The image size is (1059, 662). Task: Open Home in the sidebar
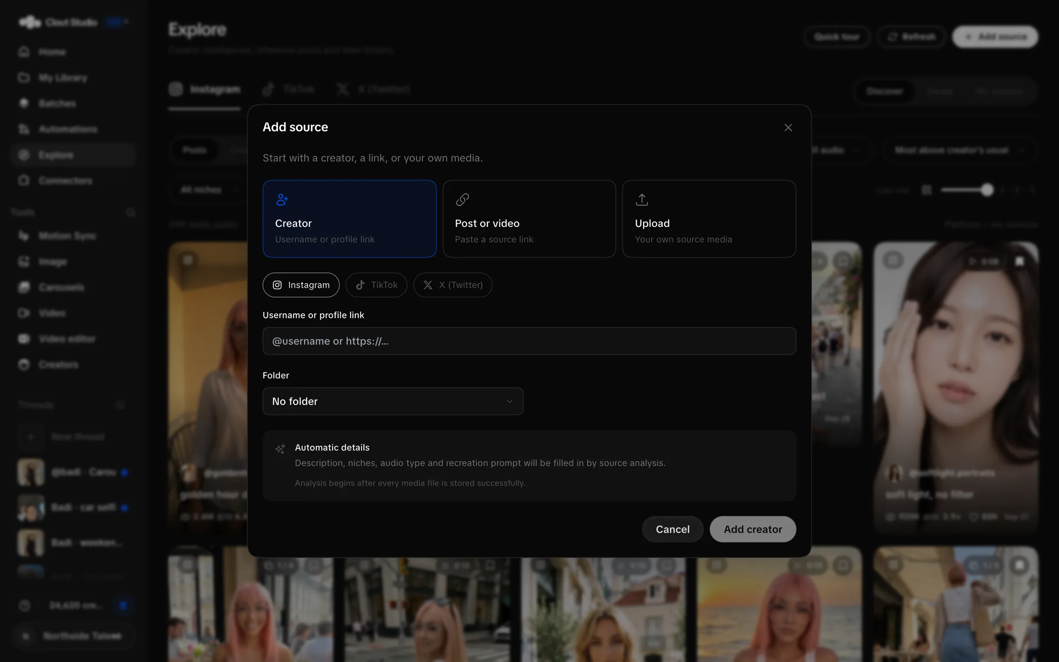pos(73,52)
